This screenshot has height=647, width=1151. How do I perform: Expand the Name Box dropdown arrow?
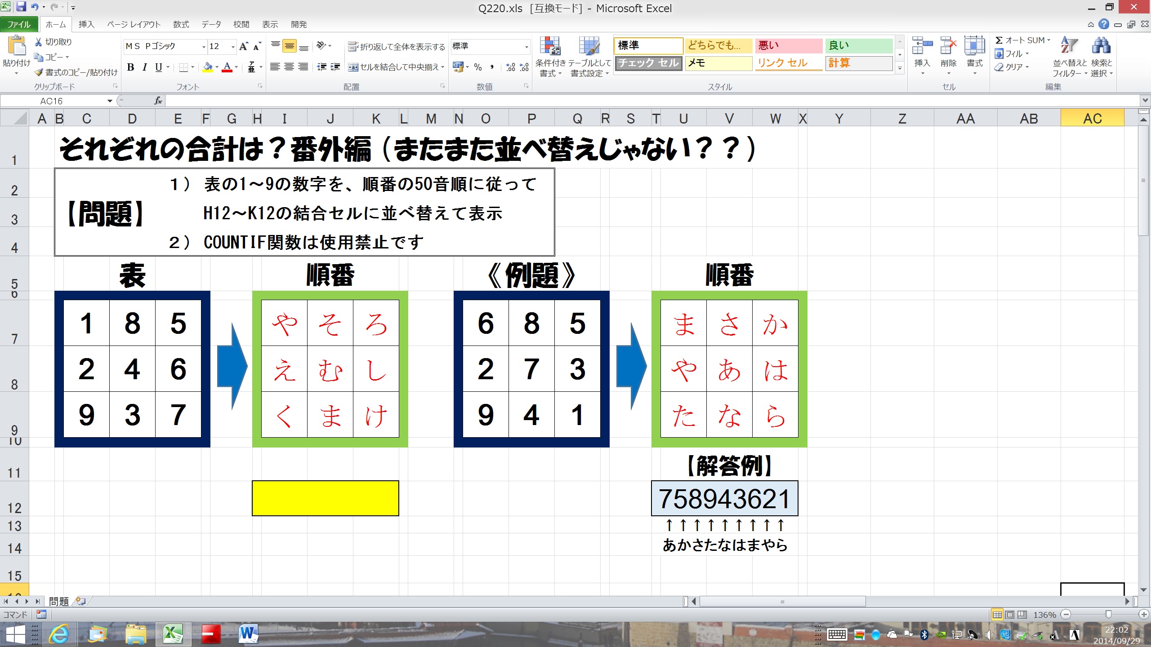[109, 101]
